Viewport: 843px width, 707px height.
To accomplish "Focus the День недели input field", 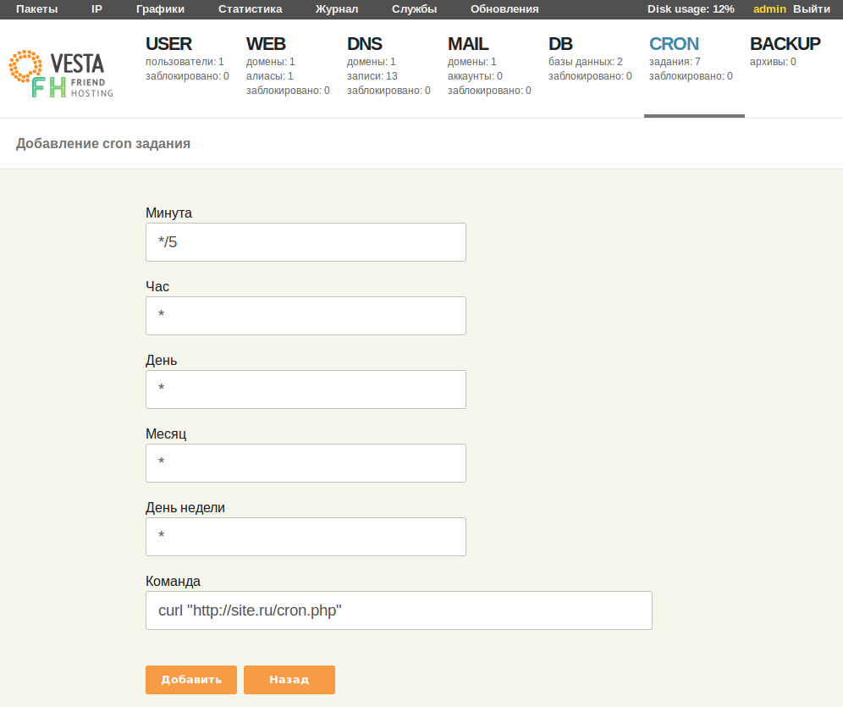I will click(x=306, y=537).
